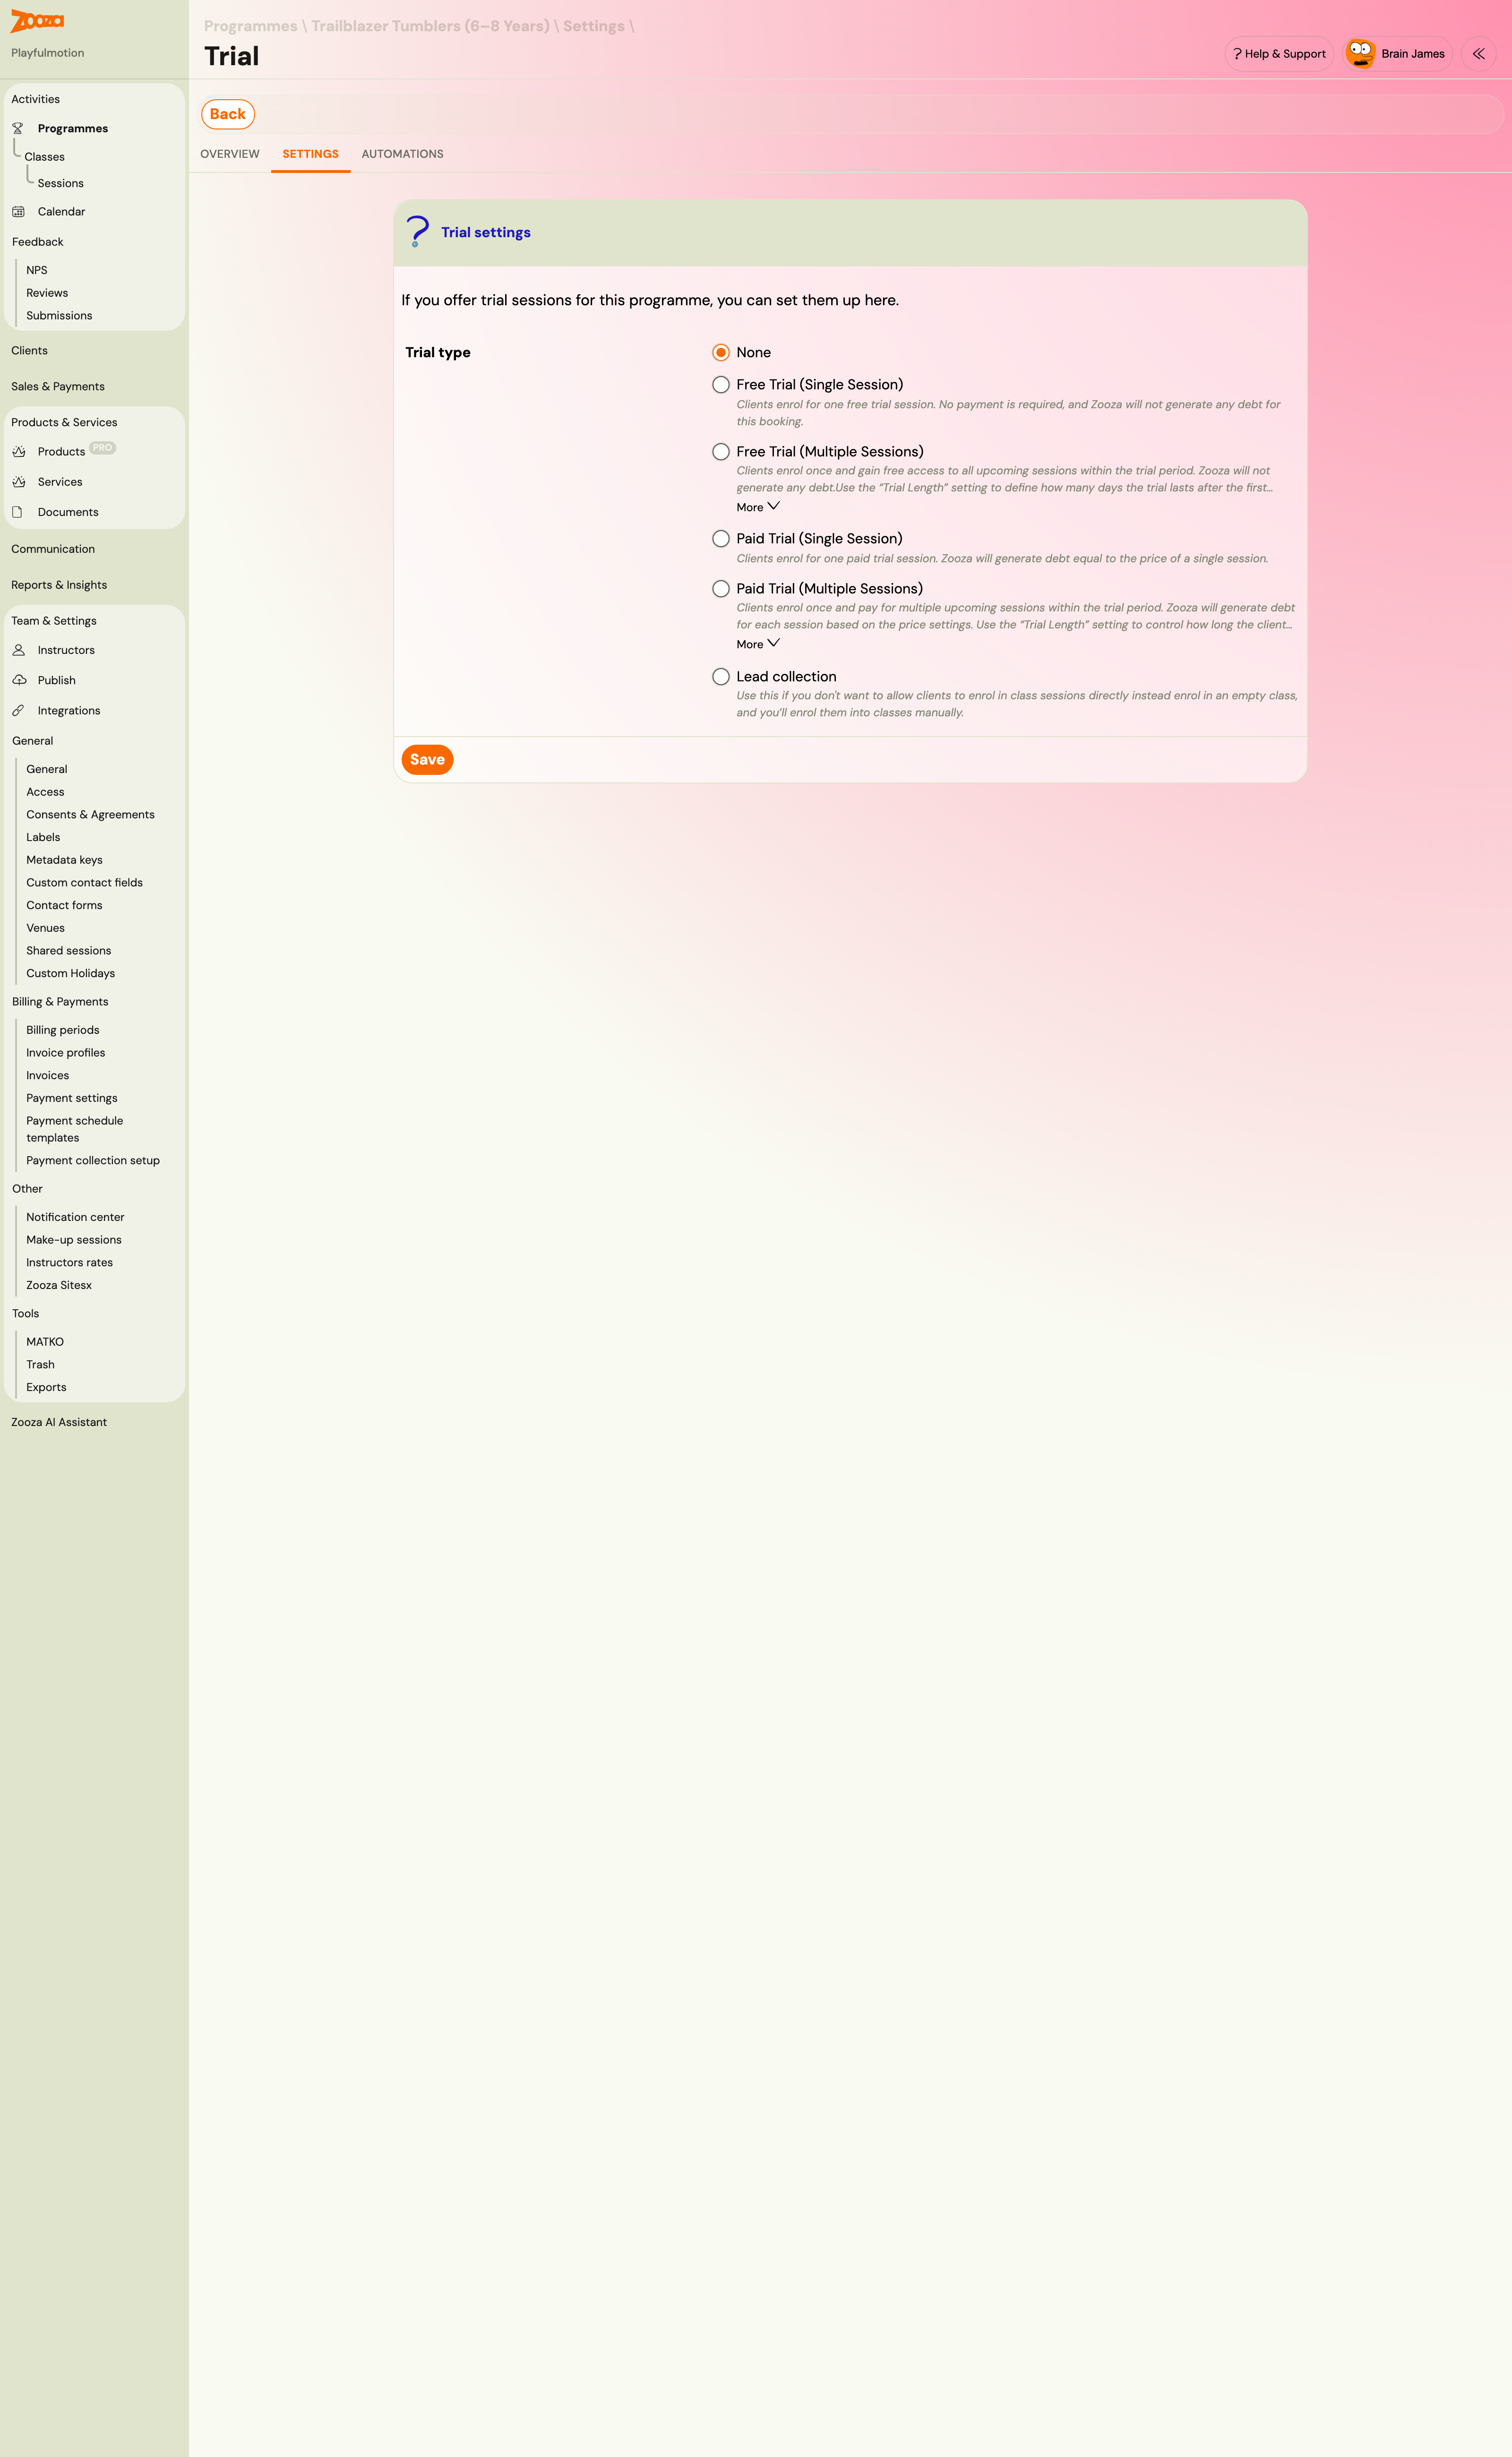Image resolution: width=1512 pixels, height=2457 pixels.
Task: Click Brain James avatar icon
Action: 1359,54
